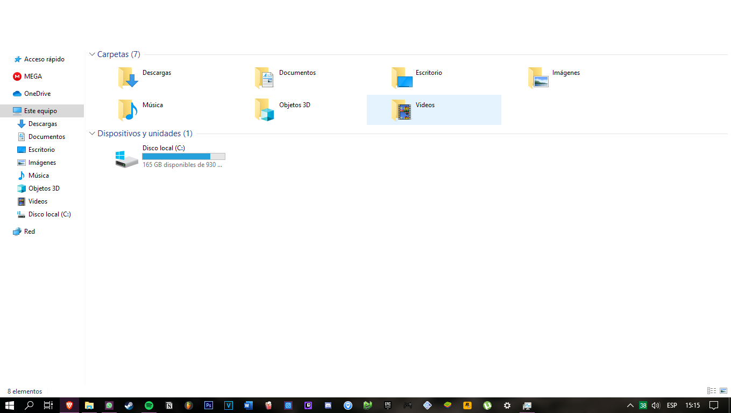Switch to details view in status bar
This screenshot has height=413, width=731.
[x=712, y=391]
